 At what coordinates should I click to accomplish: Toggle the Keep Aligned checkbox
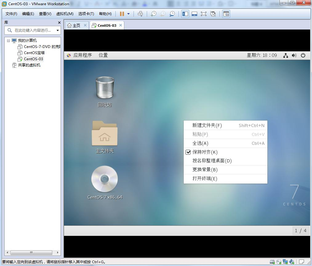pyautogui.click(x=188, y=152)
